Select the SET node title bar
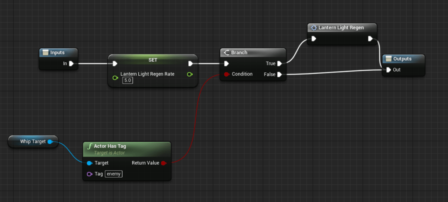This screenshot has width=448, height=202. click(152, 58)
